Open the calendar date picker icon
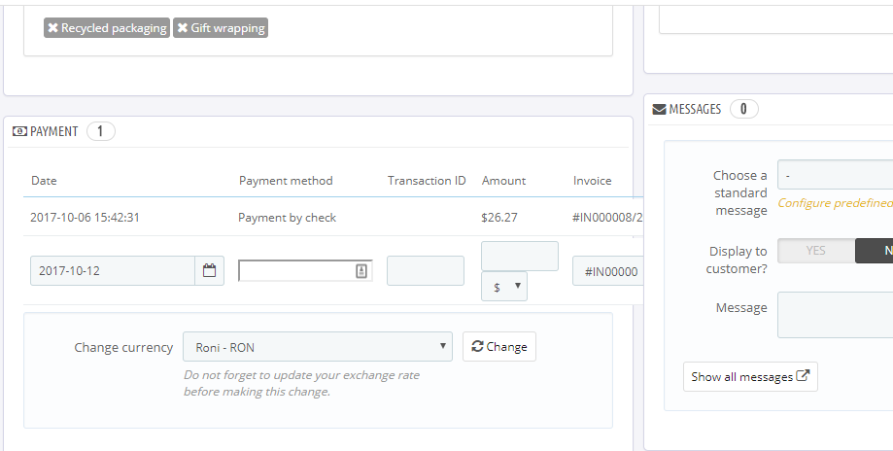 (x=209, y=271)
